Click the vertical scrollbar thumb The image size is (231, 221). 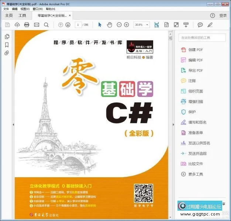[x=170, y=38]
